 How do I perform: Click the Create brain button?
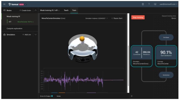pyautogui.click(x=25, y=10)
